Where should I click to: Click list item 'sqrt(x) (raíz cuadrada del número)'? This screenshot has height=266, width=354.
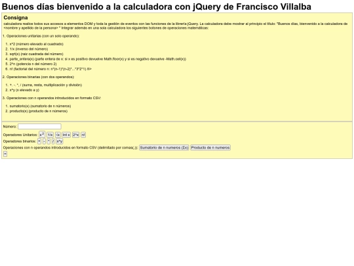tap(36, 54)
